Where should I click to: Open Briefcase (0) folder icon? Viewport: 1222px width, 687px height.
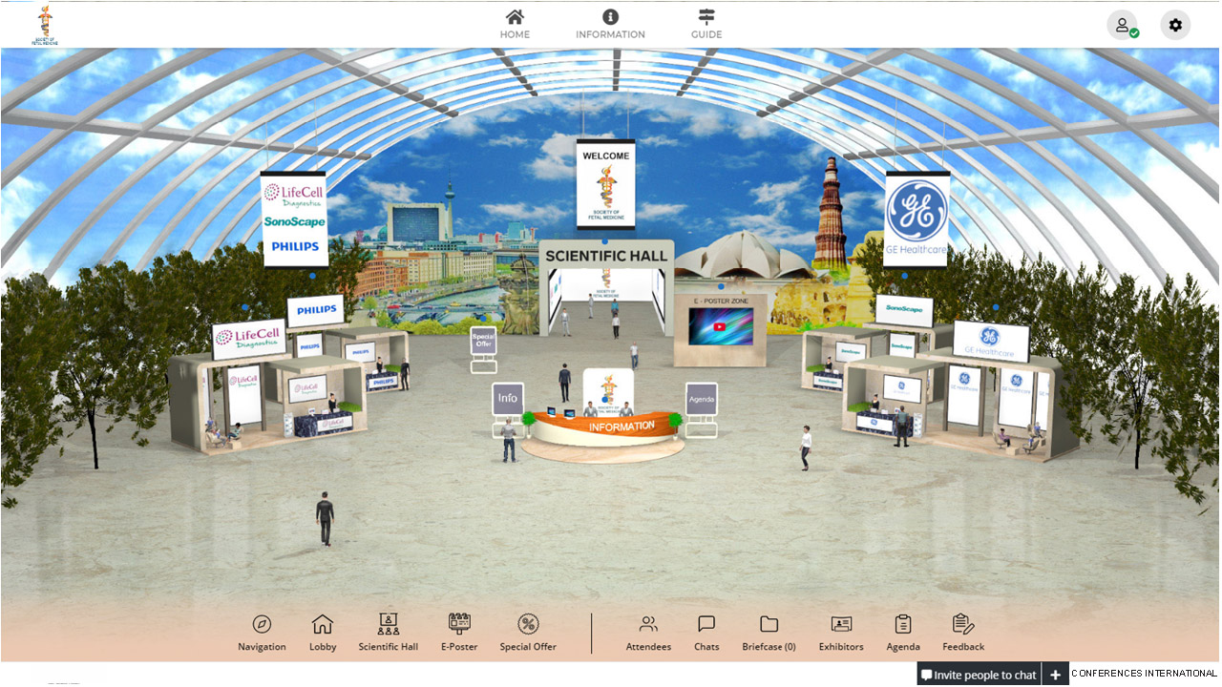[x=769, y=634]
